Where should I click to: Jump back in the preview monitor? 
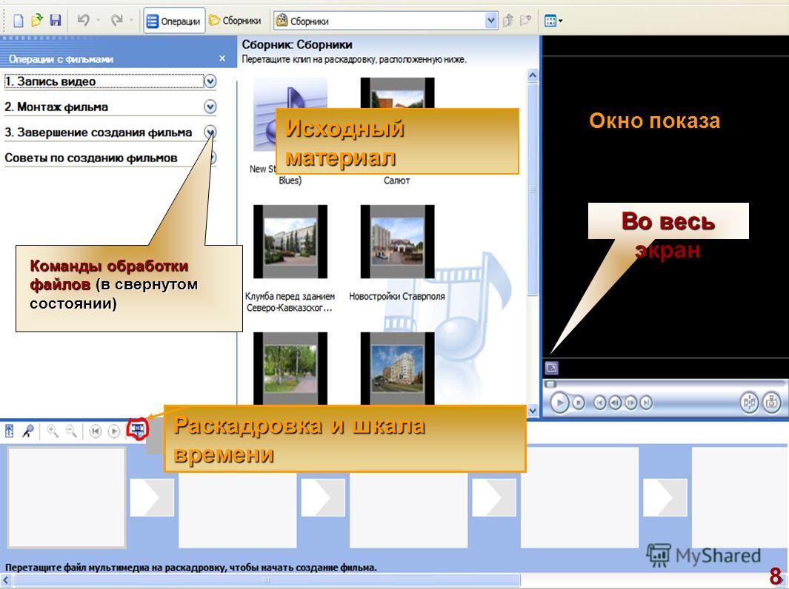pos(599,403)
